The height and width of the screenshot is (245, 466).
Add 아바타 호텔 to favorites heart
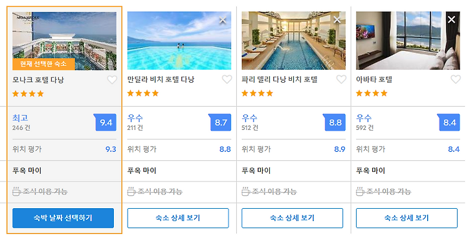456,80
